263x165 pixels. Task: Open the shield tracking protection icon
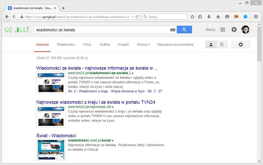(14, 17)
